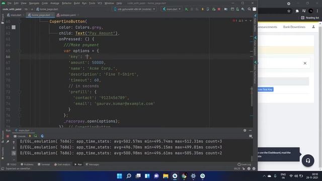
Task: Open the Event Log
Action: tap(244, 164)
